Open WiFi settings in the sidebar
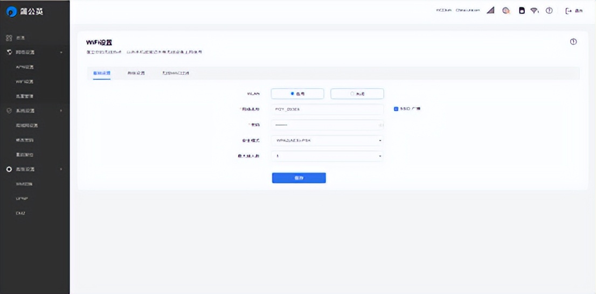 (x=25, y=82)
